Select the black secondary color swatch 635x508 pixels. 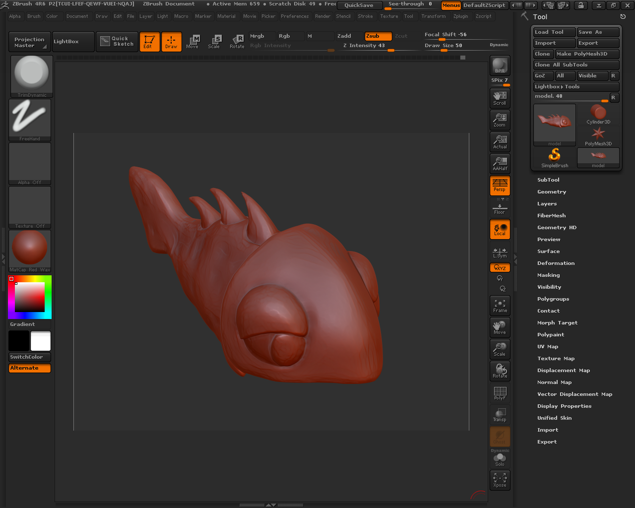tap(19, 341)
